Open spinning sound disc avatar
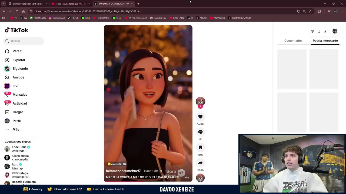This screenshot has height=194, width=346. coord(200,178)
